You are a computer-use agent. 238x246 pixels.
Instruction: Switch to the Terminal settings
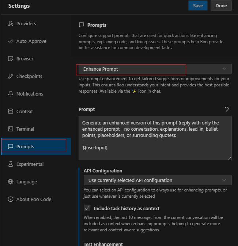point(36,129)
